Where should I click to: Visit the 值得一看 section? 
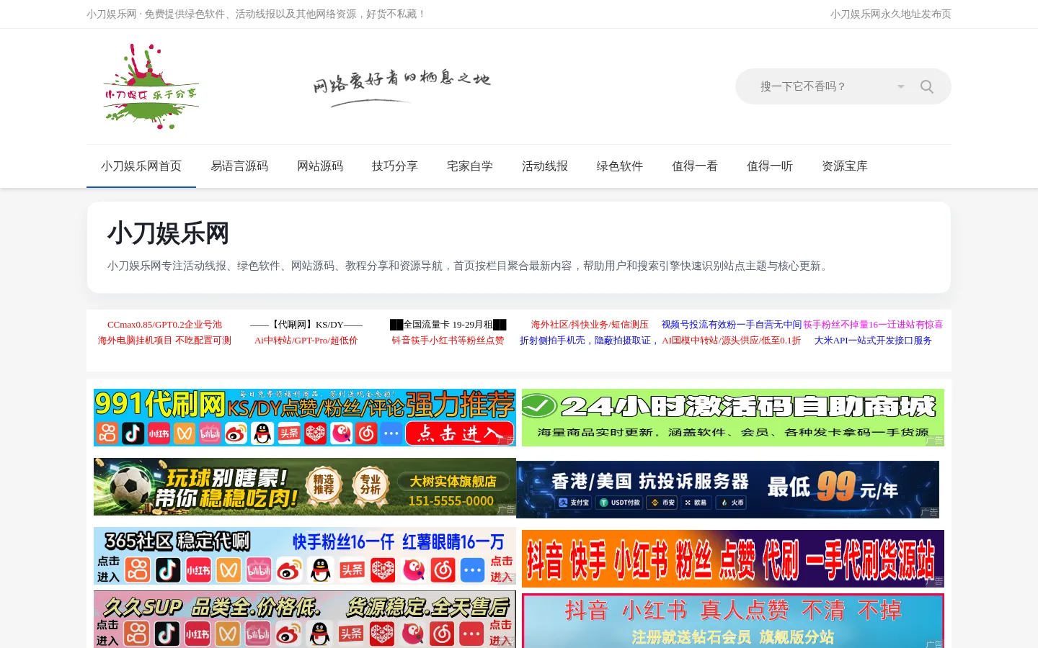click(x=695, y=166)
